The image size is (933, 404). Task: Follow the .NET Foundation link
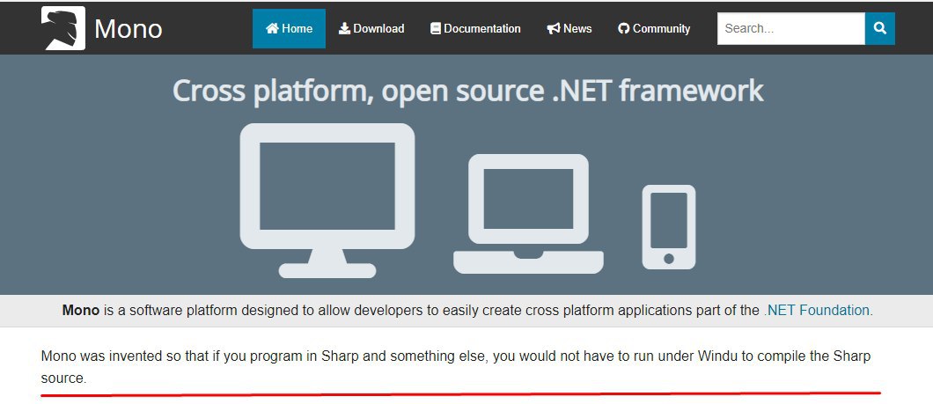coord(818,311)
